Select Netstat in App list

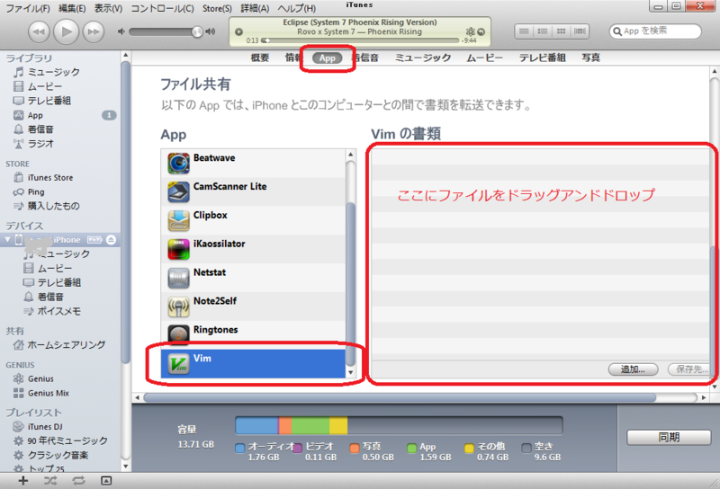coord(253,278)
